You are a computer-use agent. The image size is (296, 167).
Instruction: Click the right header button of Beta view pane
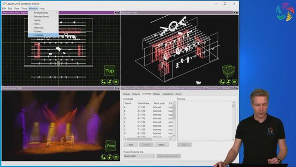[x=237, y=13]
